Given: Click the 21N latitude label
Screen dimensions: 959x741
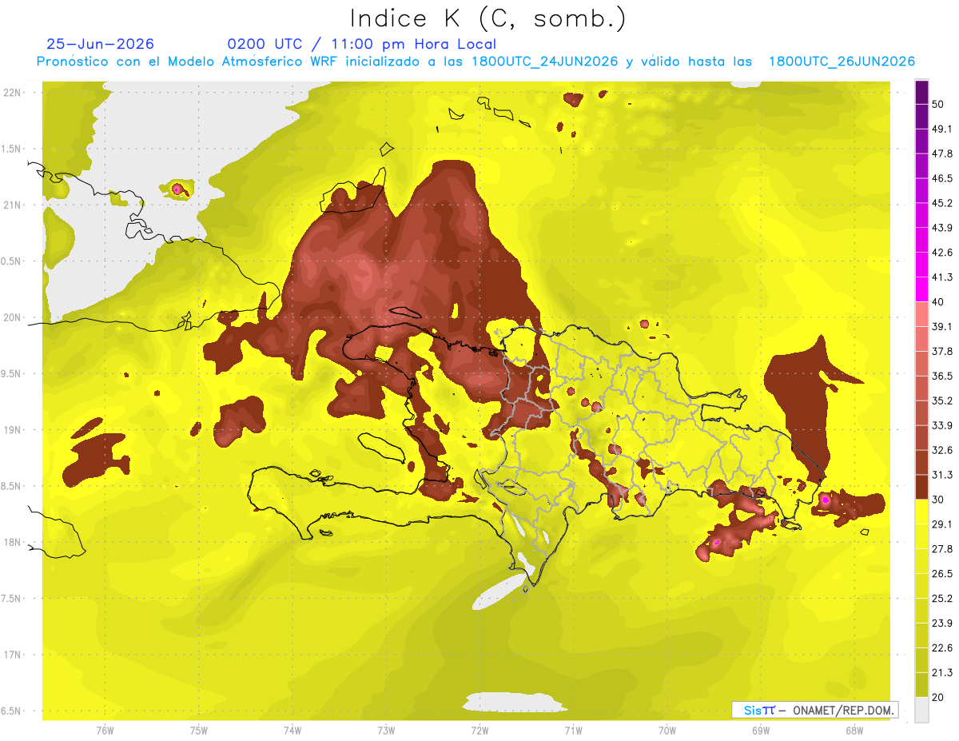Looking at the screenshot, I should [12, 205].
